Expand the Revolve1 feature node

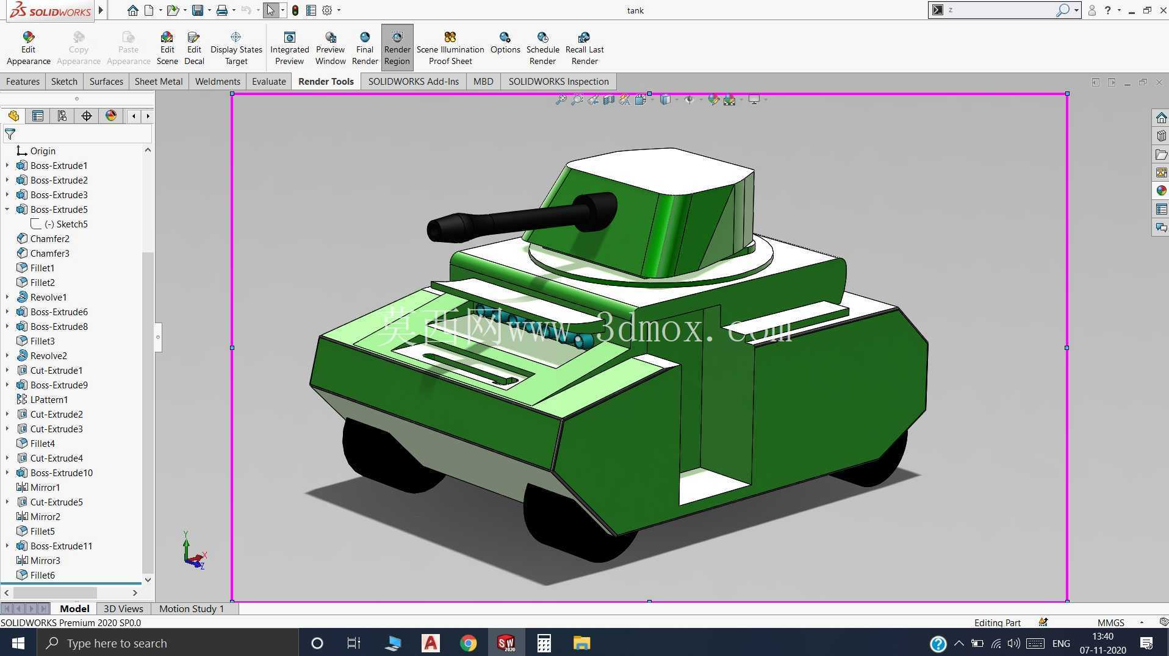click(x=7, y=297)
